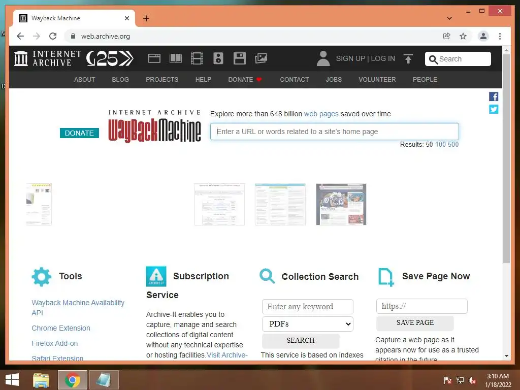Open Windows Start menu

pos(12,380)
